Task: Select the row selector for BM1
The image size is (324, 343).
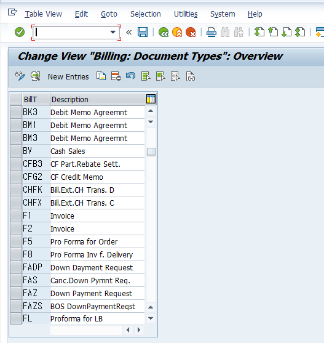Action: (16, 125)
